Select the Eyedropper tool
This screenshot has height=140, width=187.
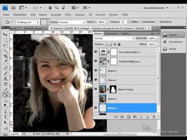point(5,61)
